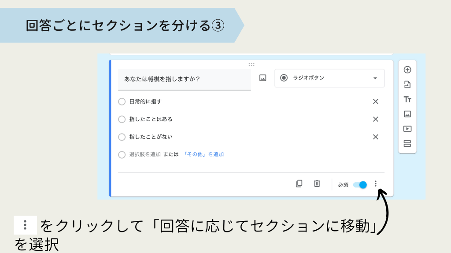Add a new section icon
Image resolution: width=451 pixels, height=253 pixels.
click(407, 143)
